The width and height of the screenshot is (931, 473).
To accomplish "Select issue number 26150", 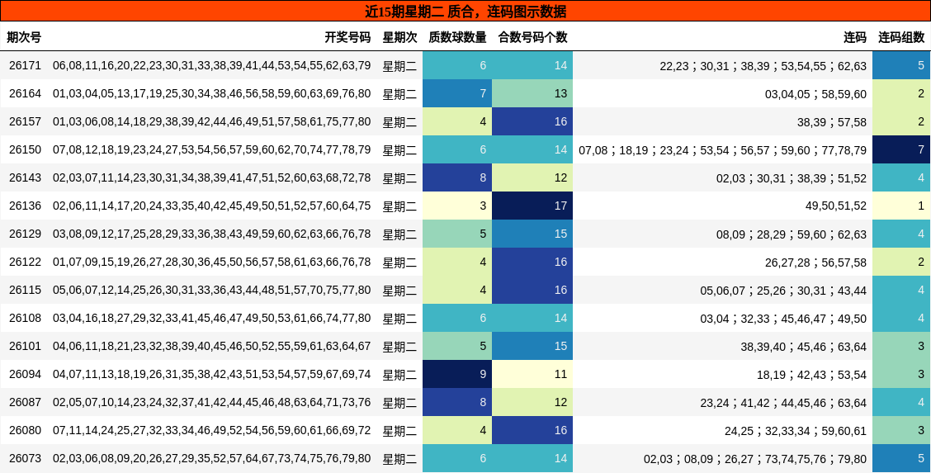I will tap(25, 149).
